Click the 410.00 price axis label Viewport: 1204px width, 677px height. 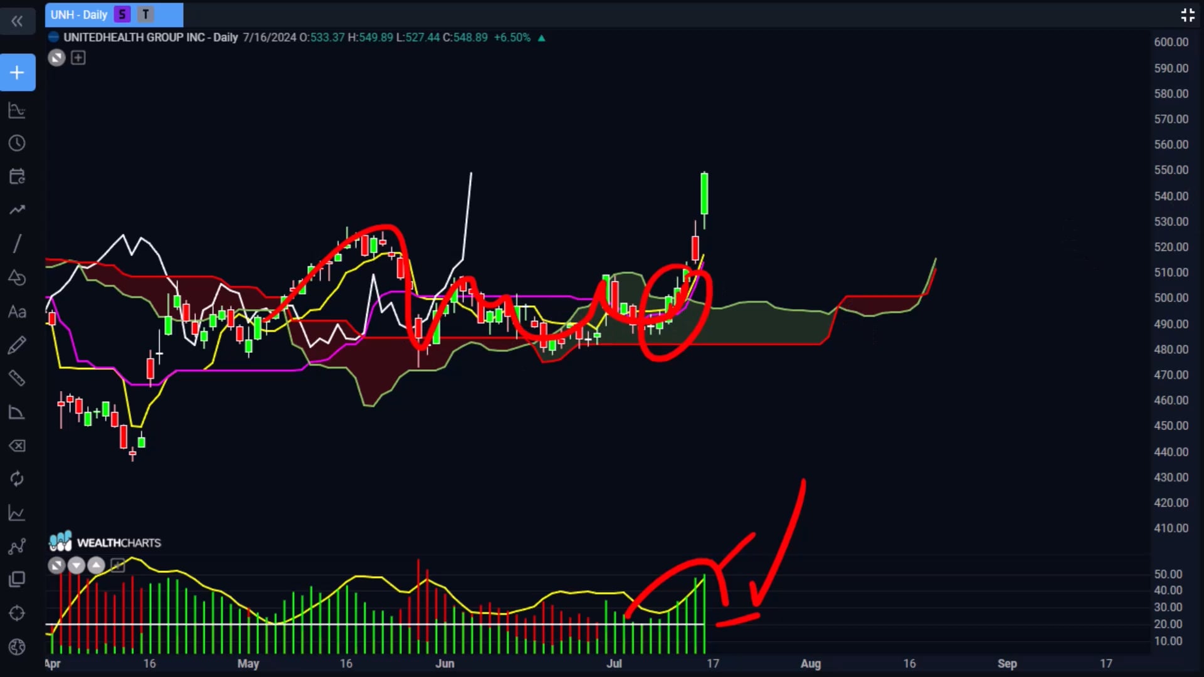1171,528
